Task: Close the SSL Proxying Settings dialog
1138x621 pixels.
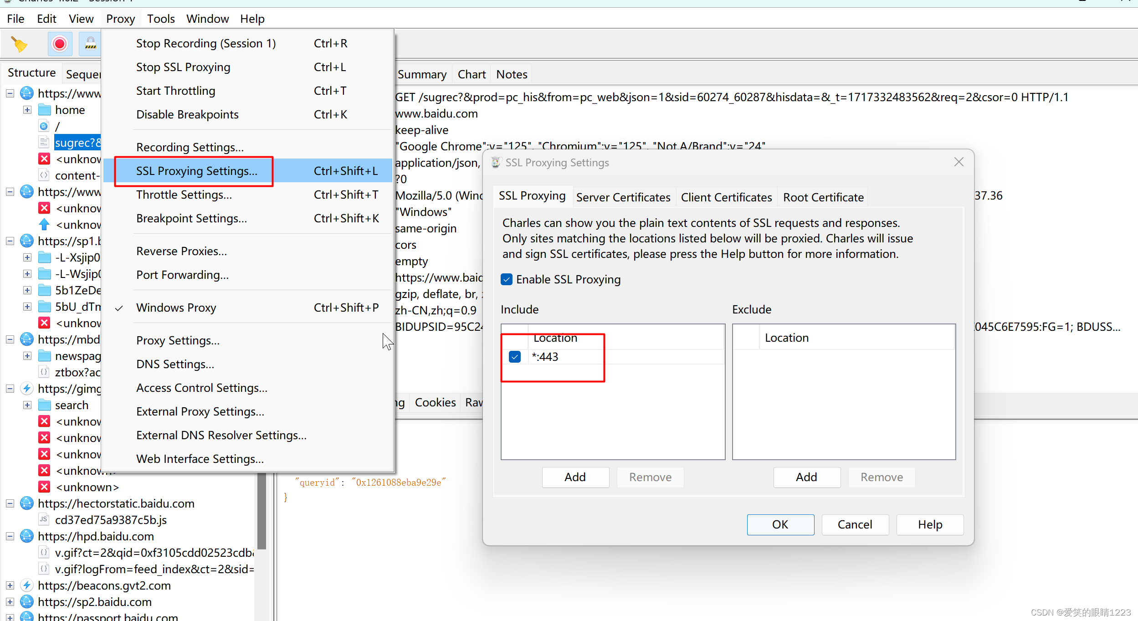Action: (x=959, y=162)
